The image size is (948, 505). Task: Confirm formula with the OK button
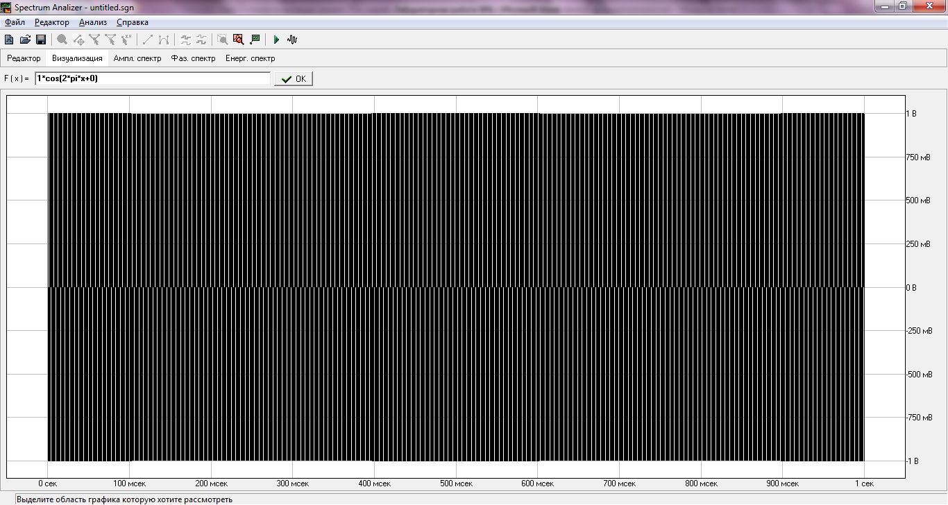[x=294, y=78]
